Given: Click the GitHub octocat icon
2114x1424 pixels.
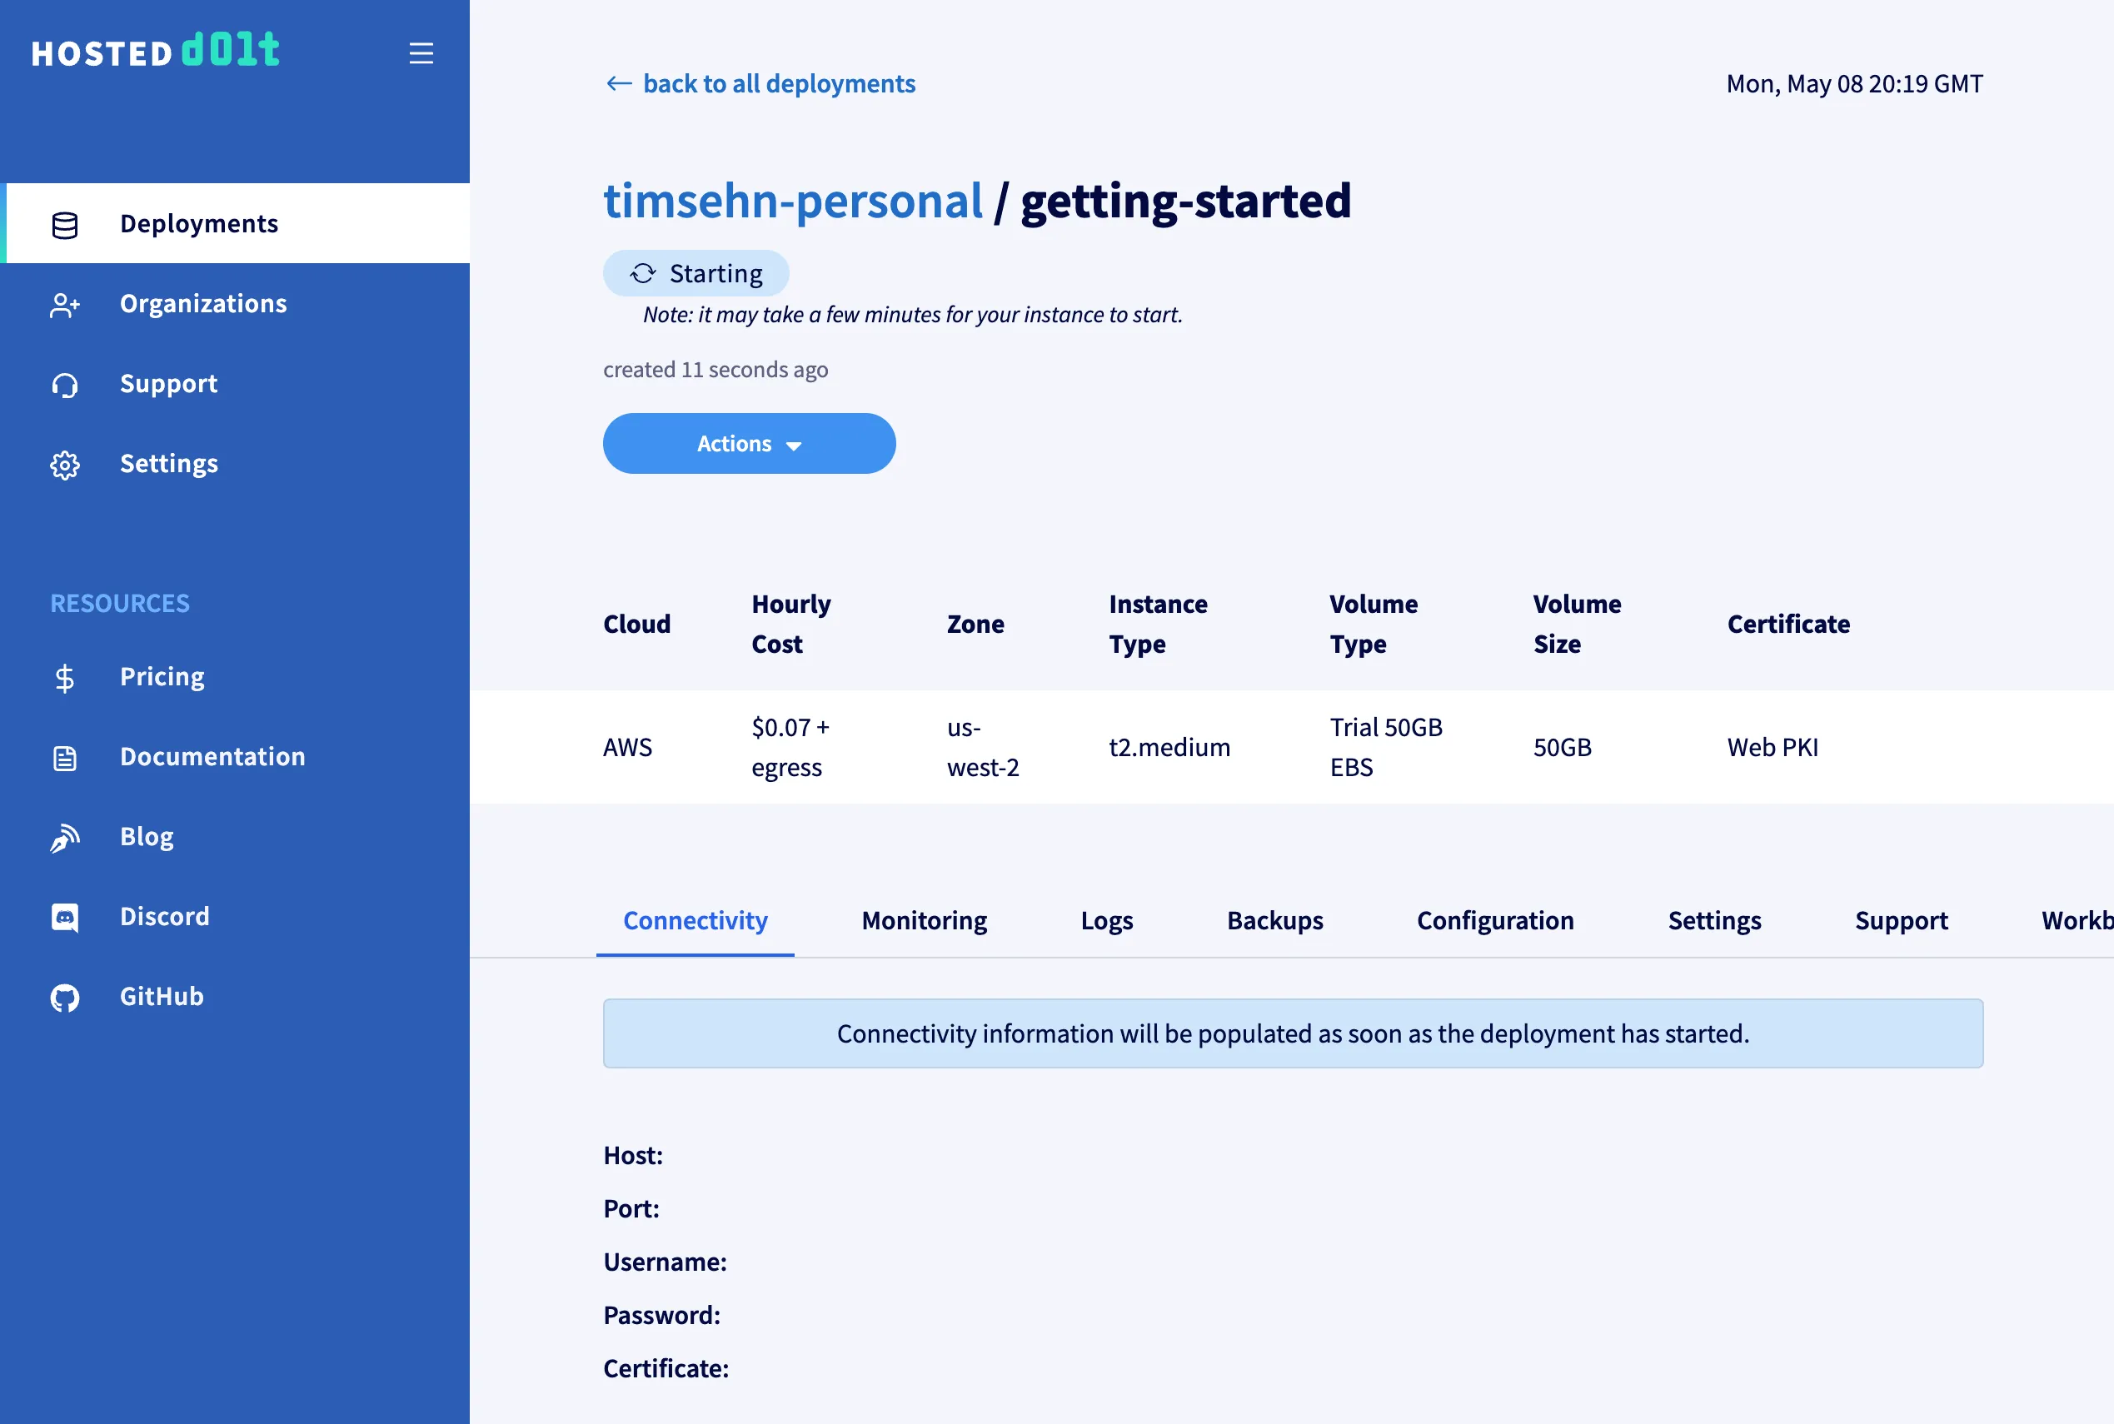Looking at the screenshot, I should [x=64, y=997].
